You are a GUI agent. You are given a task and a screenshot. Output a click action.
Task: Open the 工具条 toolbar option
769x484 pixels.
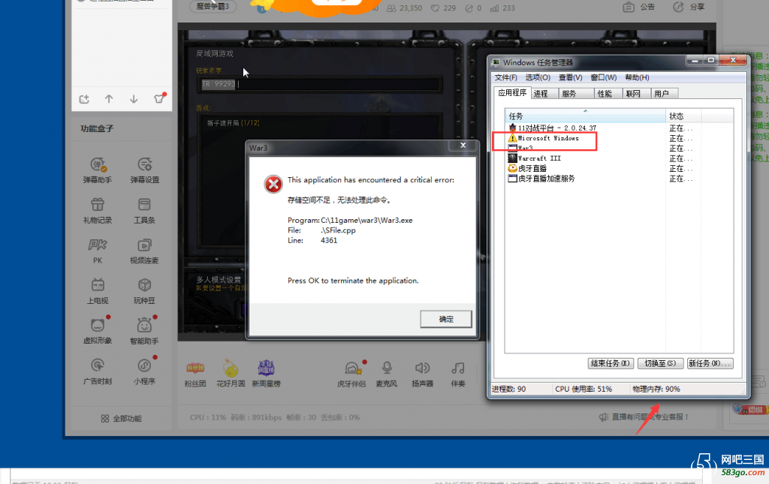click(x=145, y=211)
